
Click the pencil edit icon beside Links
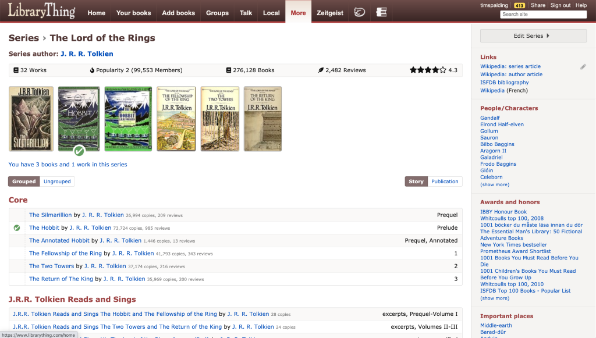click(583, 67)
